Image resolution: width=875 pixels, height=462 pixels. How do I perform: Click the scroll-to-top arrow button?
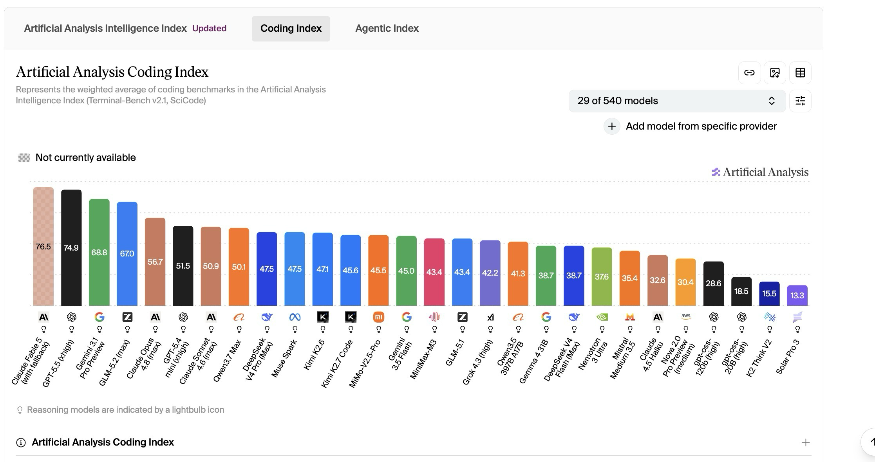[x=870, y=442]
